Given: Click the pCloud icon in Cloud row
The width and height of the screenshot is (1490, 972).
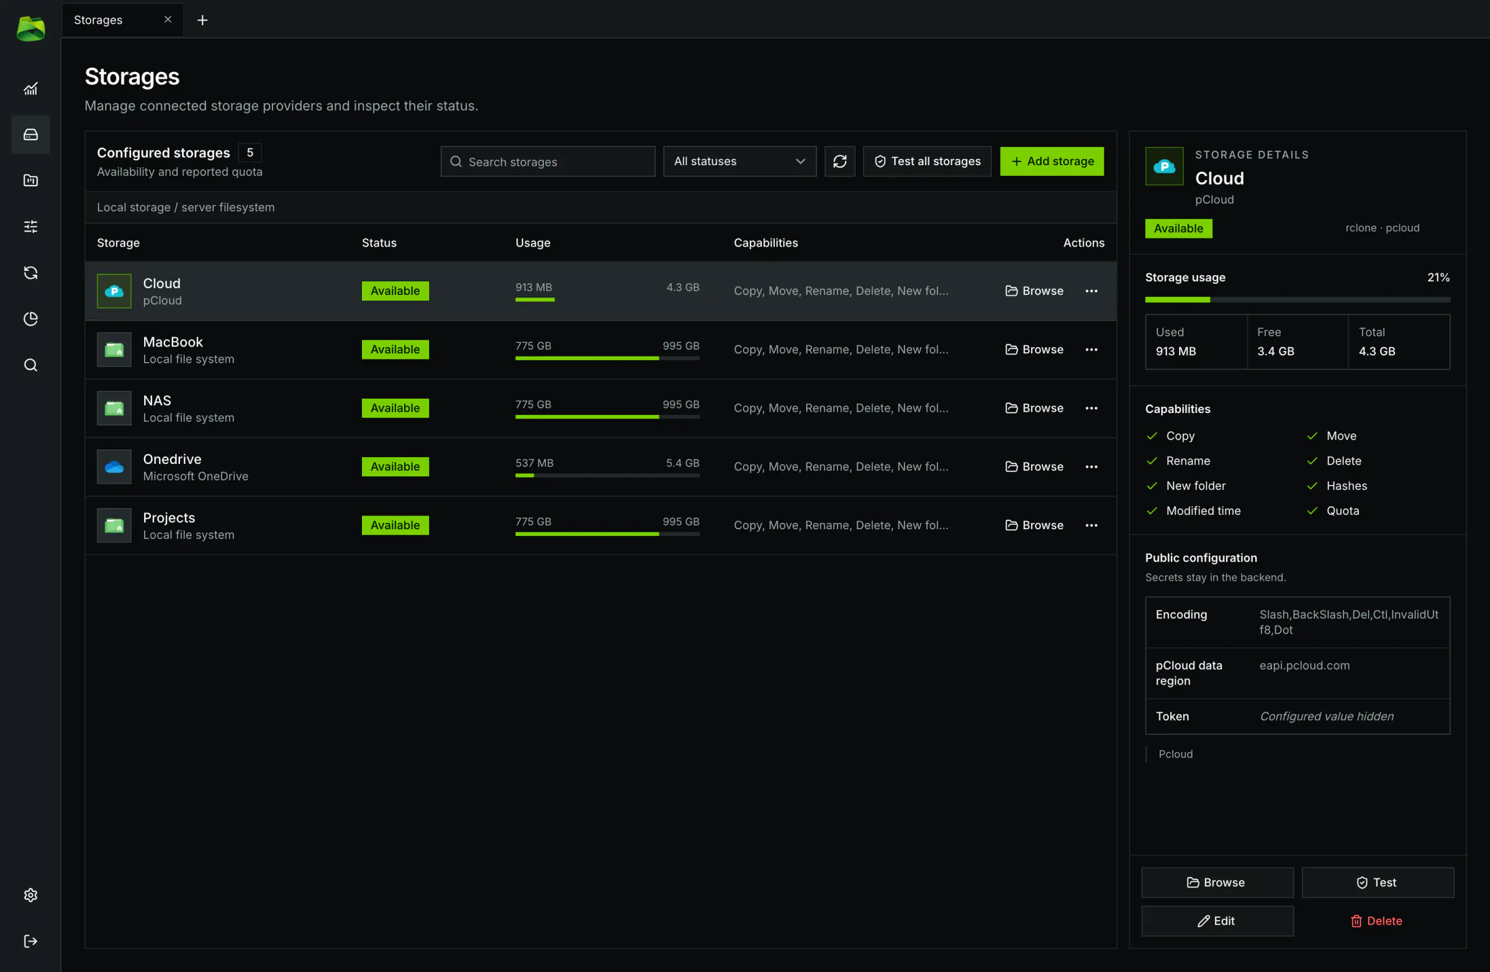Looking at the screenshot, I should (114, 291).
